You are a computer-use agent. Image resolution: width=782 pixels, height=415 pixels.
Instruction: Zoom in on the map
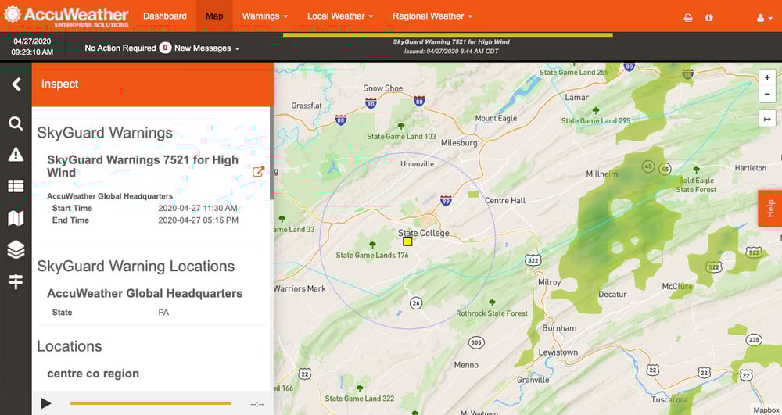(x=767, y=77)
